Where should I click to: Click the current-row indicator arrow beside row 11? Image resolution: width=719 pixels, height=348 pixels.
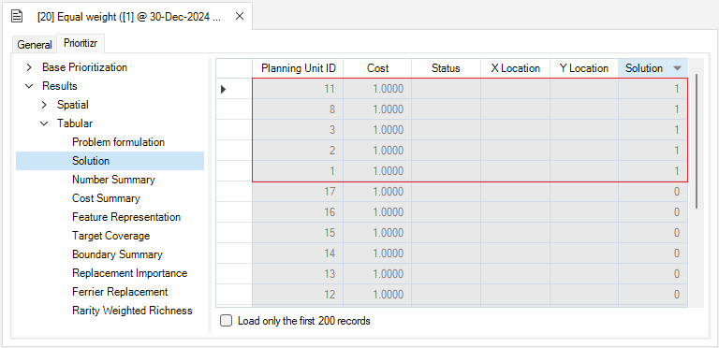[224, 89]
